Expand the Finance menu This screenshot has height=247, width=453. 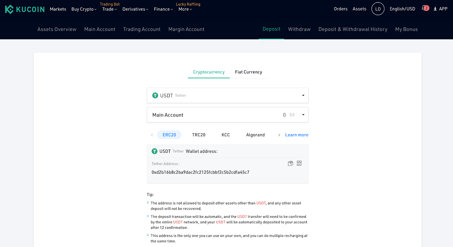pos(163,9)
